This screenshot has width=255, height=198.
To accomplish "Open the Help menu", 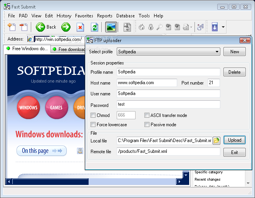I will (x=158, y=16).
